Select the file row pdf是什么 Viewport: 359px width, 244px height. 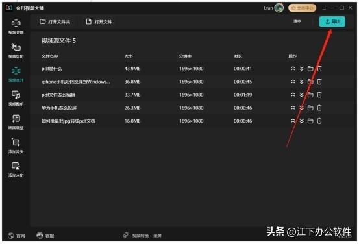(x=192, y=69)
